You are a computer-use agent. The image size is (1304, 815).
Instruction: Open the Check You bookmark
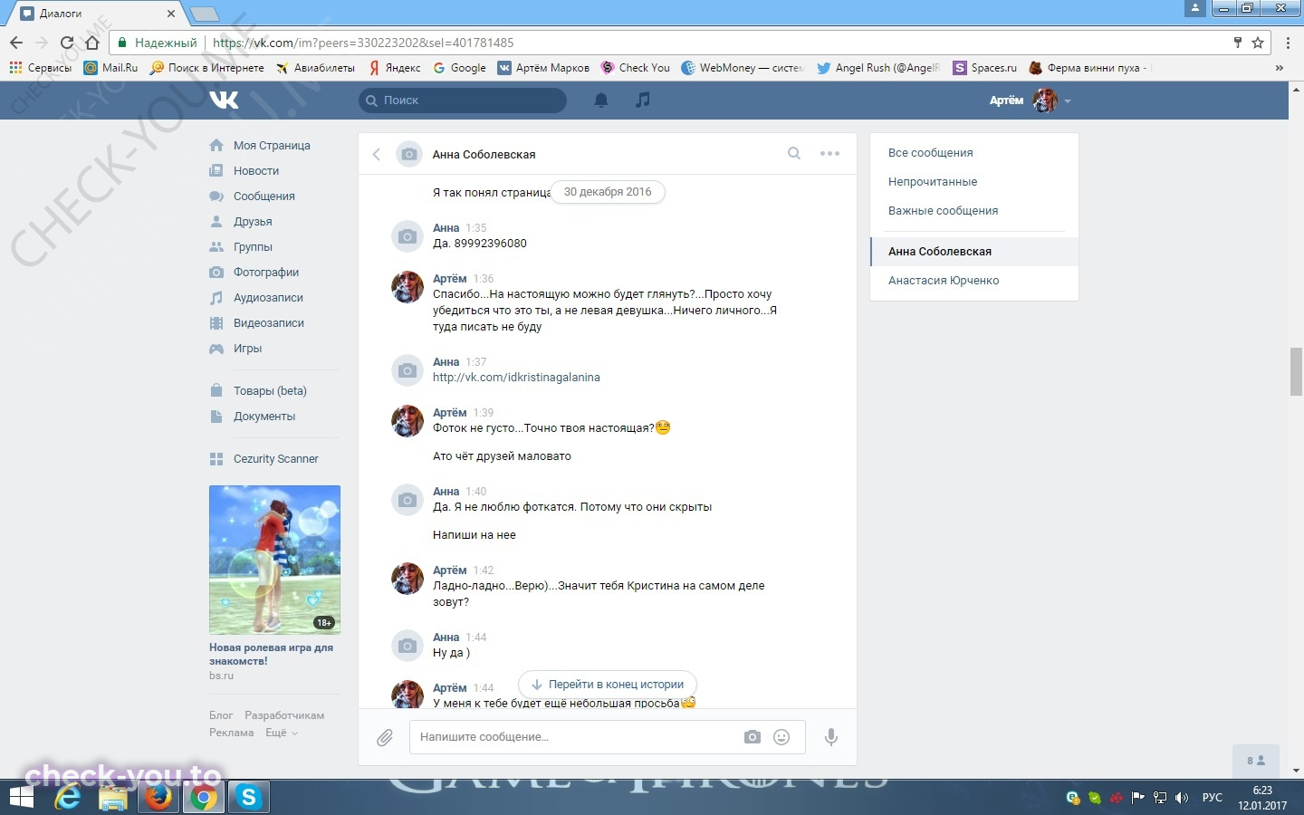(x=636, y=68)
